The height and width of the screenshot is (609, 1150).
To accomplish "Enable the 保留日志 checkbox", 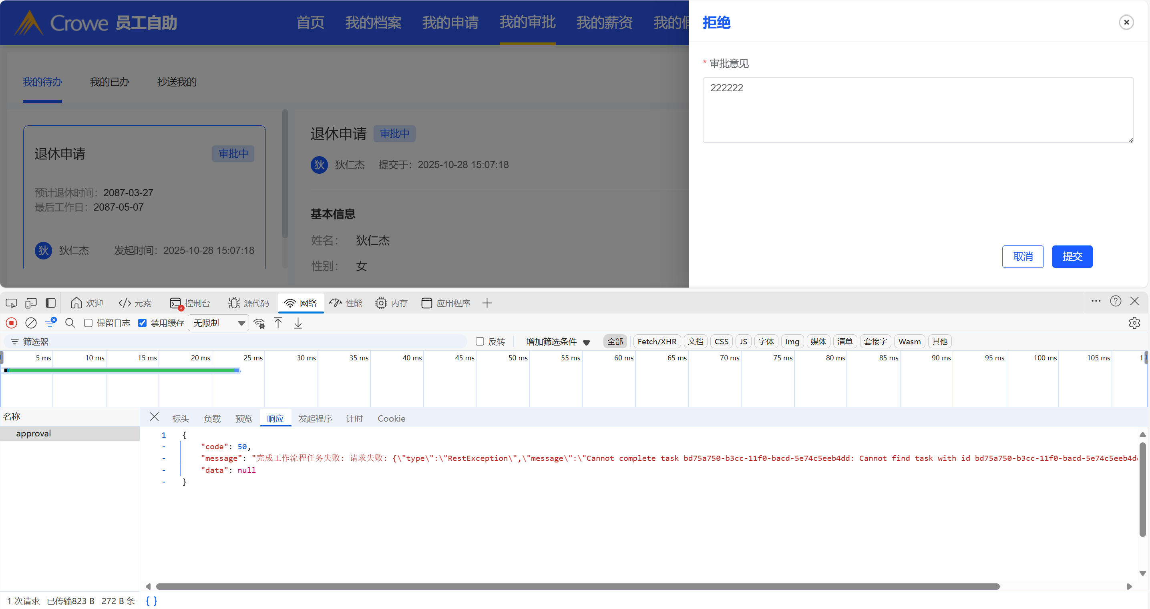I will pyautogui.click(x=88, y=323).
